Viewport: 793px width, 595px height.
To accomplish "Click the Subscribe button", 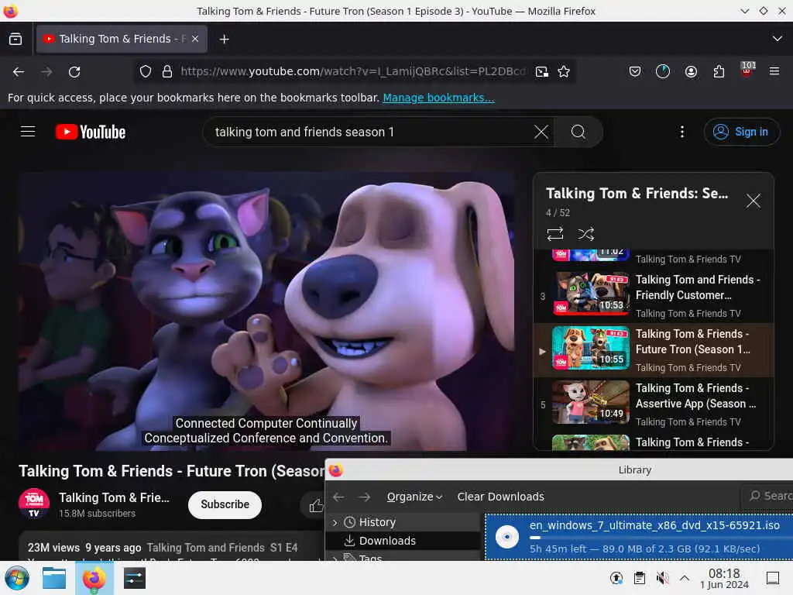I will (225, 504).
